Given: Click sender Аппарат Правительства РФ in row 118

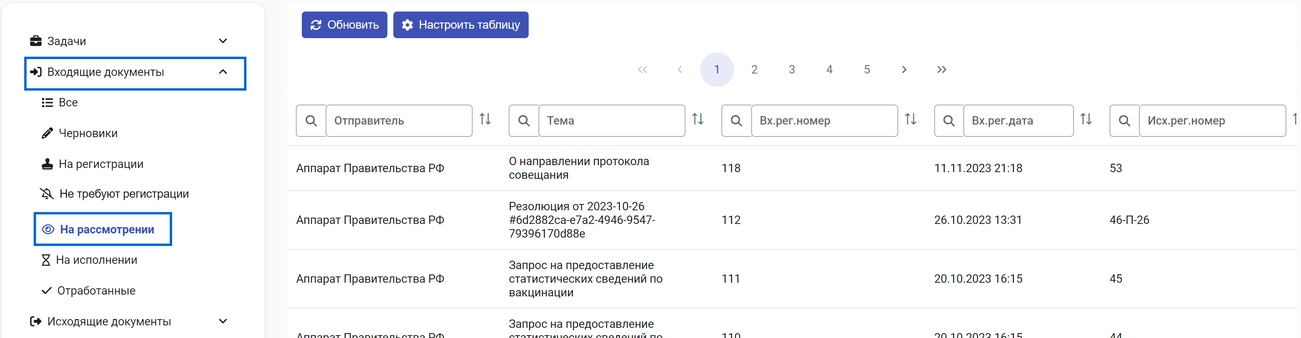Looking at the screenshot, I should pyautogui.click(x=370, y=168).
